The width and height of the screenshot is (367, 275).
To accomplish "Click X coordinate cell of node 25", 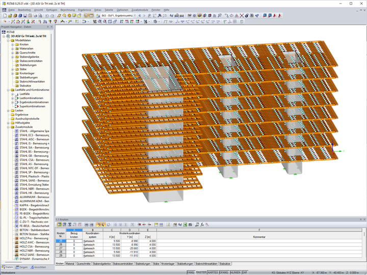I will click(x=112, y=240).
